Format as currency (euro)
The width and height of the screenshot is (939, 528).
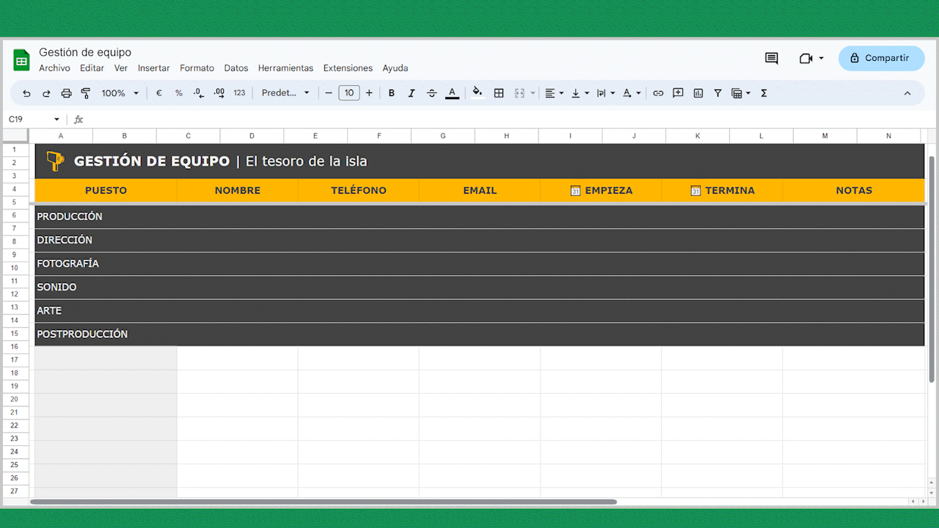pos(158,93)
